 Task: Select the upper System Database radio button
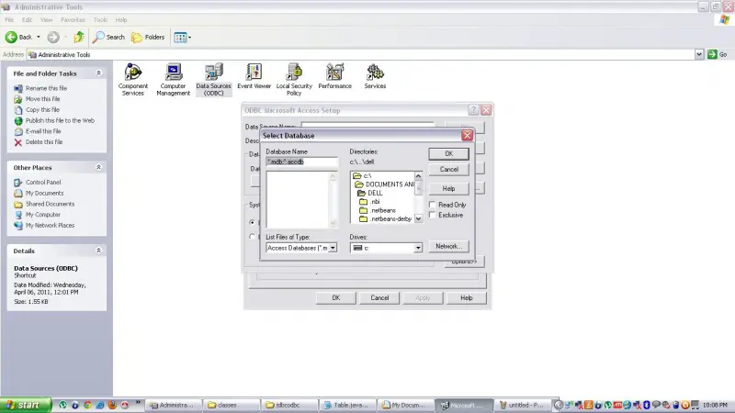(252, 222)
